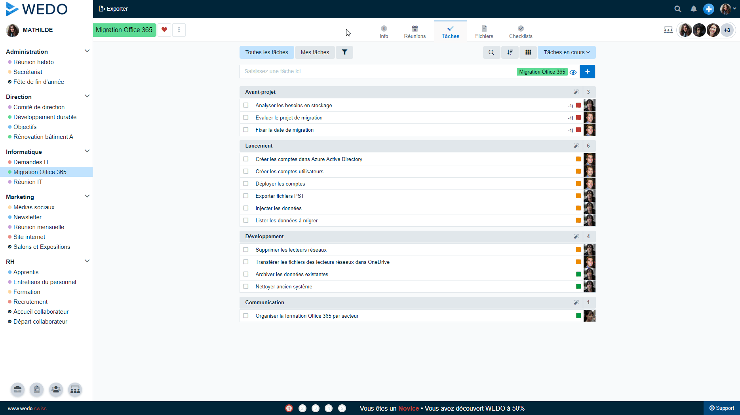740x415 pixels.
Task: Open the search icon in the top bar
Action: (678, 9)
